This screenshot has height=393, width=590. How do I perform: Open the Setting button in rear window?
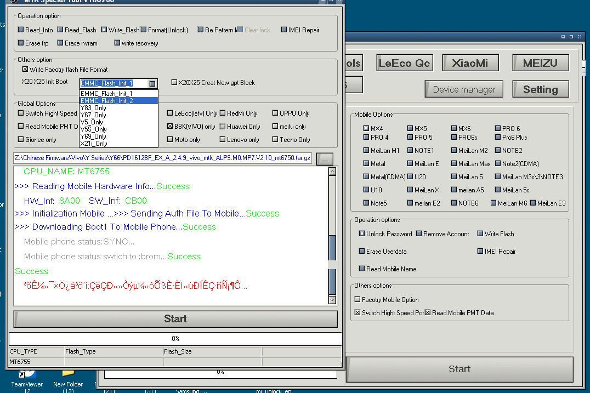coord(540,89)
